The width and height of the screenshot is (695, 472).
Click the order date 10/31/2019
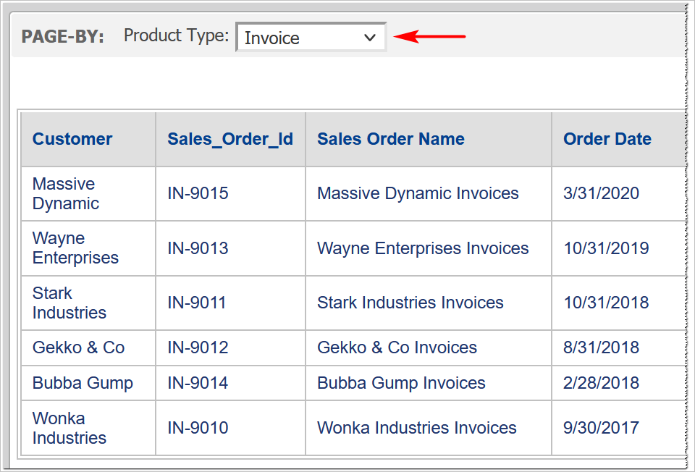click(x=607, y=248)
